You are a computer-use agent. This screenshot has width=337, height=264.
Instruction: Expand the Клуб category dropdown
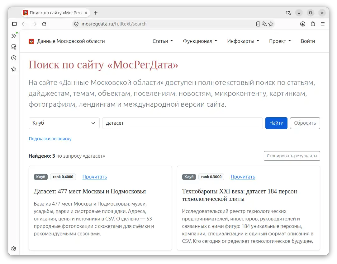click(64, 123)
